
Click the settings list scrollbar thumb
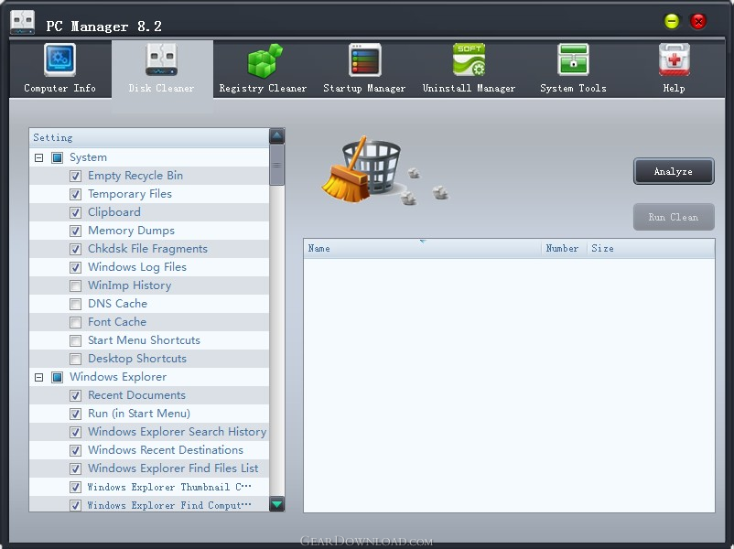coord(277,165)
